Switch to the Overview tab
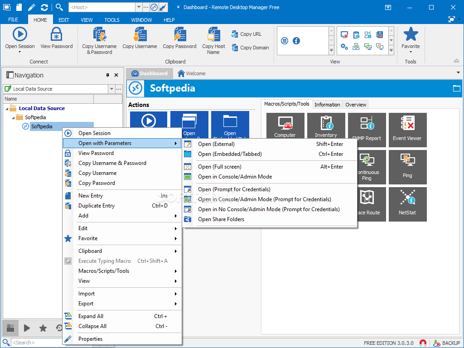The width and height of the screenshot is (464, 348). click(x=356, y=105)
